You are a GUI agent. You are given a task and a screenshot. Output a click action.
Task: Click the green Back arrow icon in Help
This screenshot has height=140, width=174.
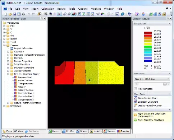click(135, 120)
